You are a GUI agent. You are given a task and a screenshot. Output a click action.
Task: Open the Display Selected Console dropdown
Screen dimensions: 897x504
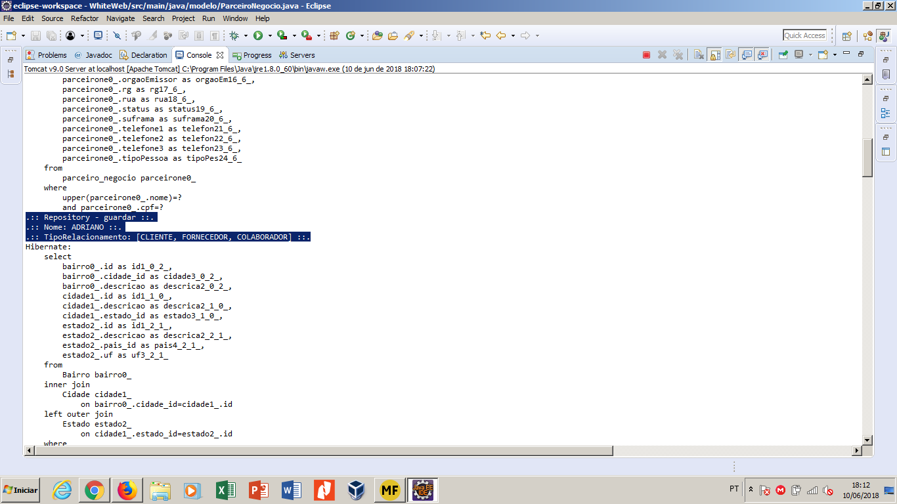(x=810, y=55)
